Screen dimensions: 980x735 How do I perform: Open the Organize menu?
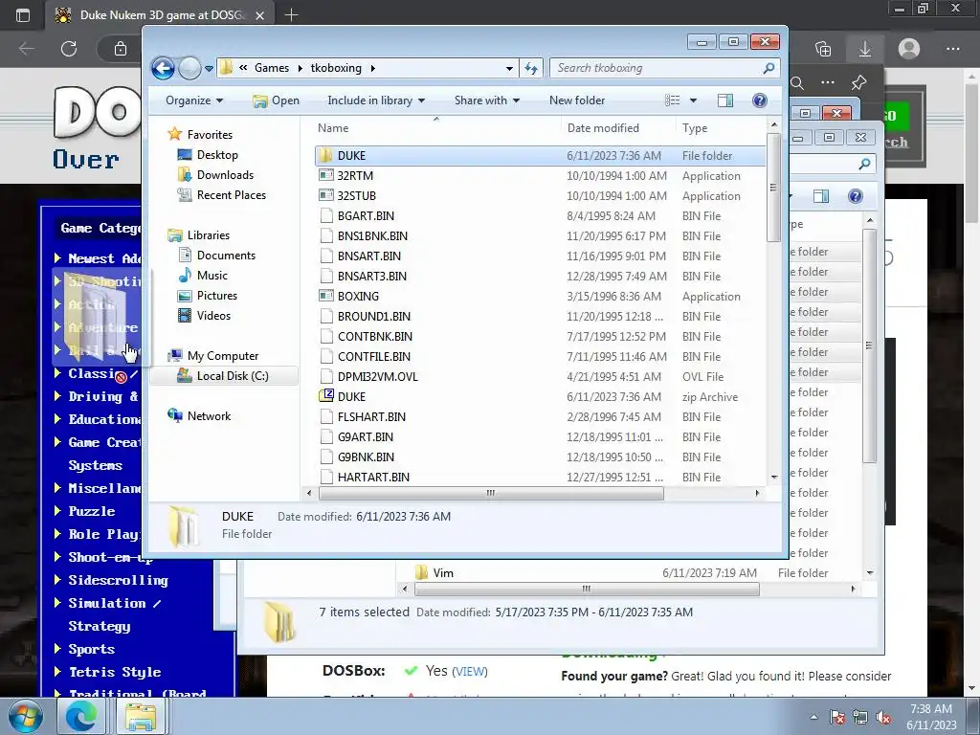pos(193,100)
